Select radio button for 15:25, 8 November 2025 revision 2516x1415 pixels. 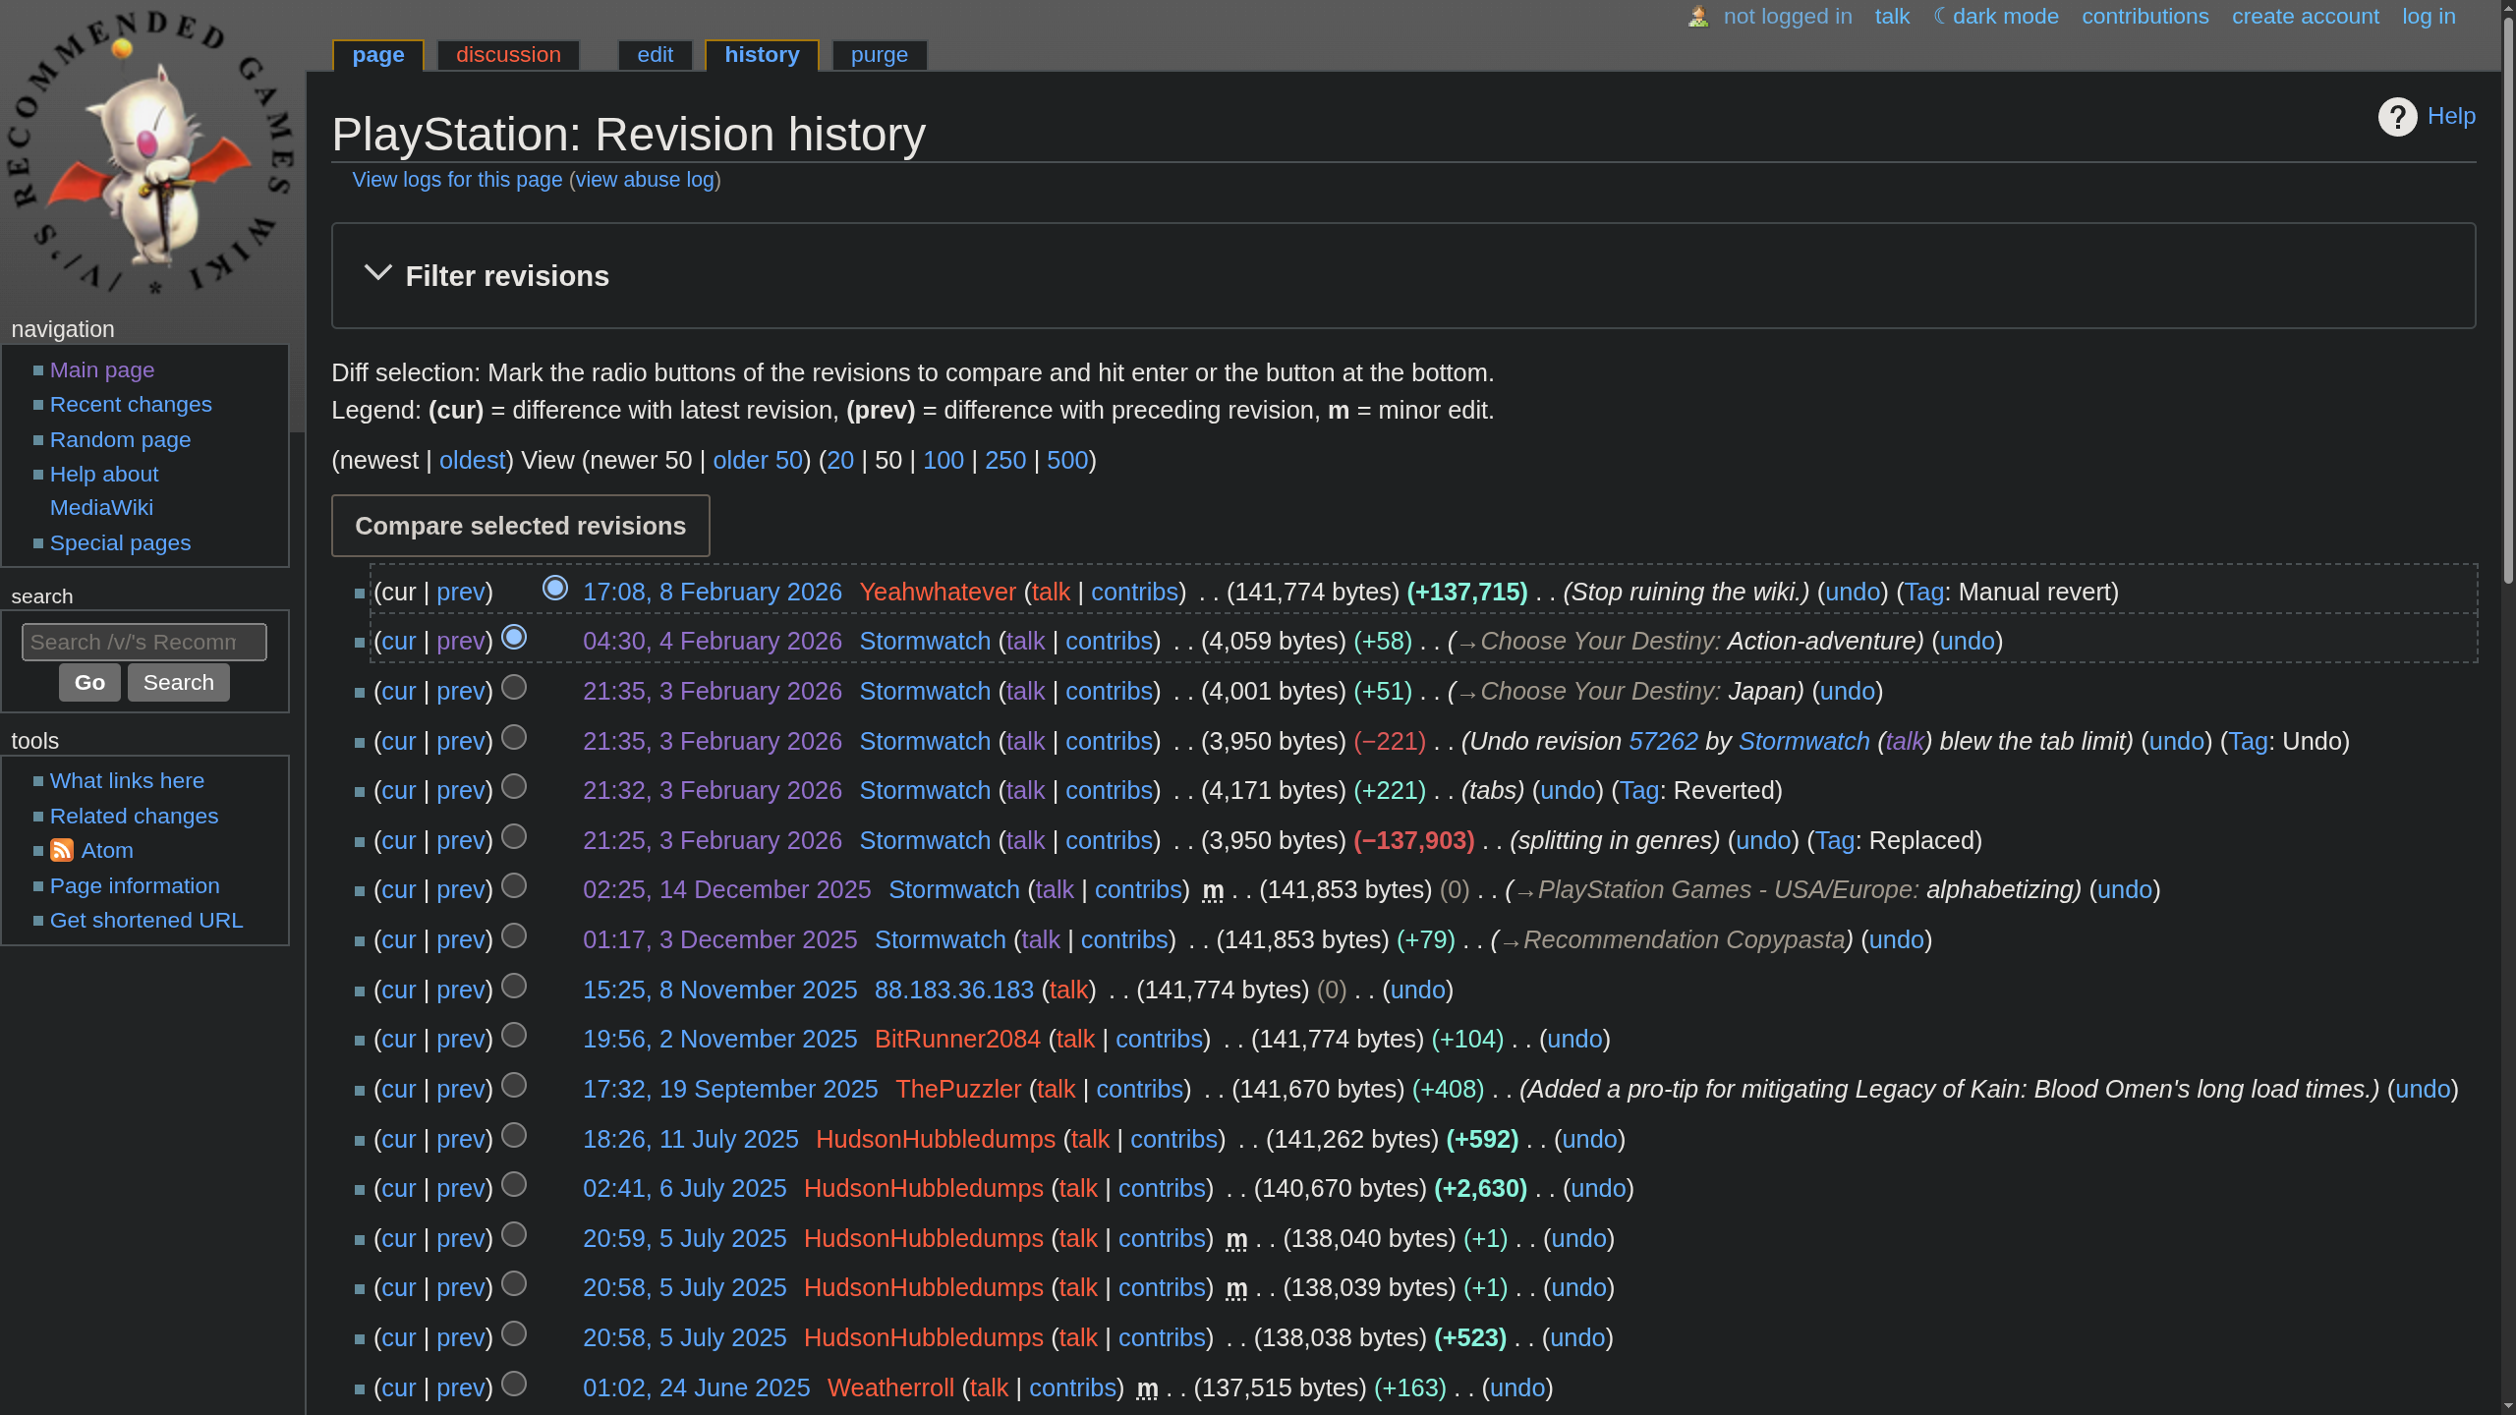(514, 986)
